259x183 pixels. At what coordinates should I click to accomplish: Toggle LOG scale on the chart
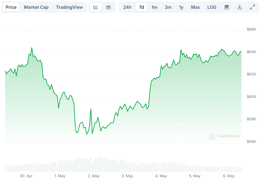tap(212, 7)
